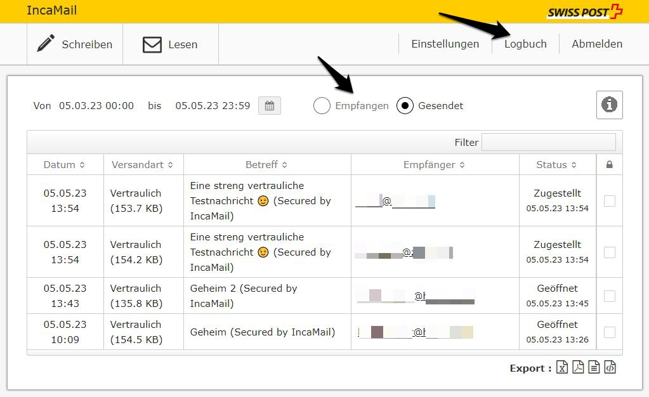Open recipient link in Geheim 2 row
The image size is (649, 397).
click(x=415, y=296)
